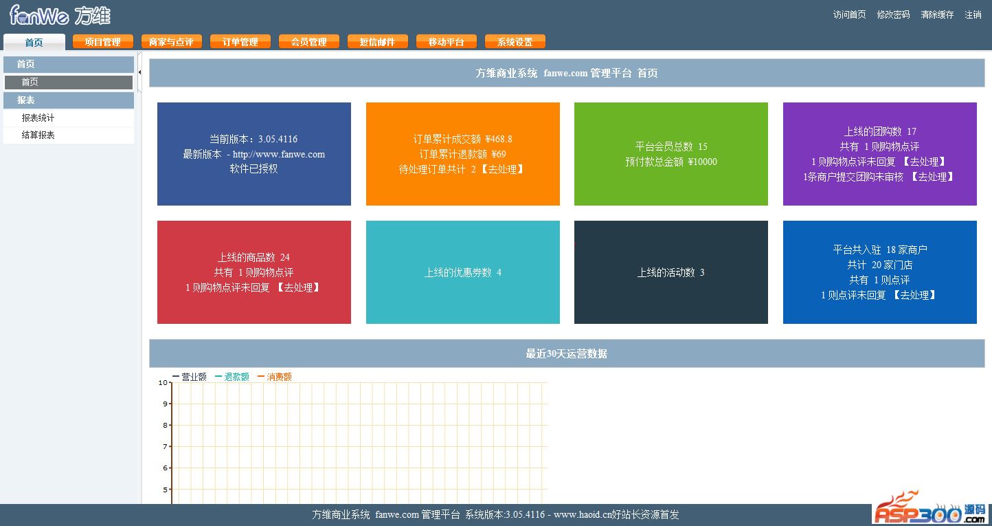Click the 退款额 legend entry on the chart

point(232,377)
